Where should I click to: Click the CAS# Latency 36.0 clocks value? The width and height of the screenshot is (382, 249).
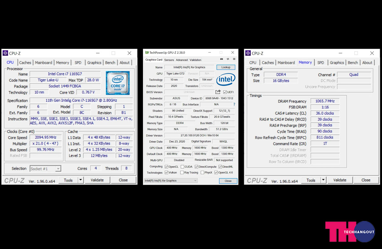click(x=325, y=113)
